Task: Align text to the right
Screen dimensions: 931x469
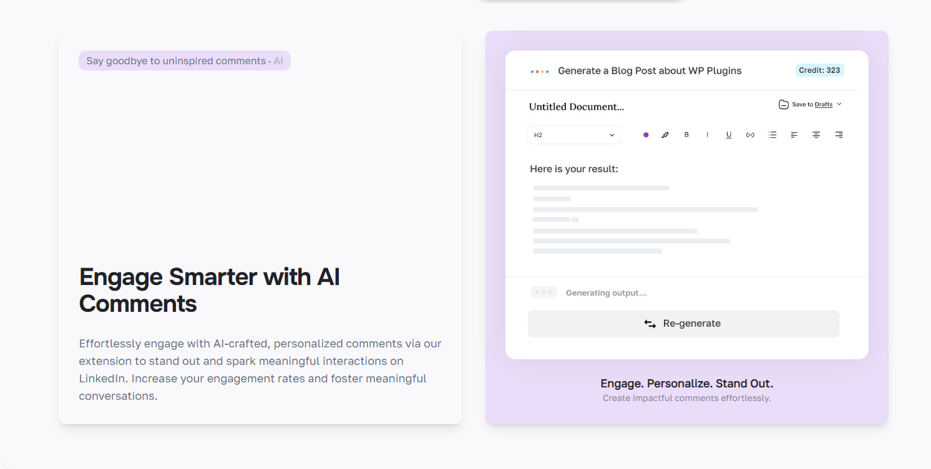Action: tap(839, 134)
